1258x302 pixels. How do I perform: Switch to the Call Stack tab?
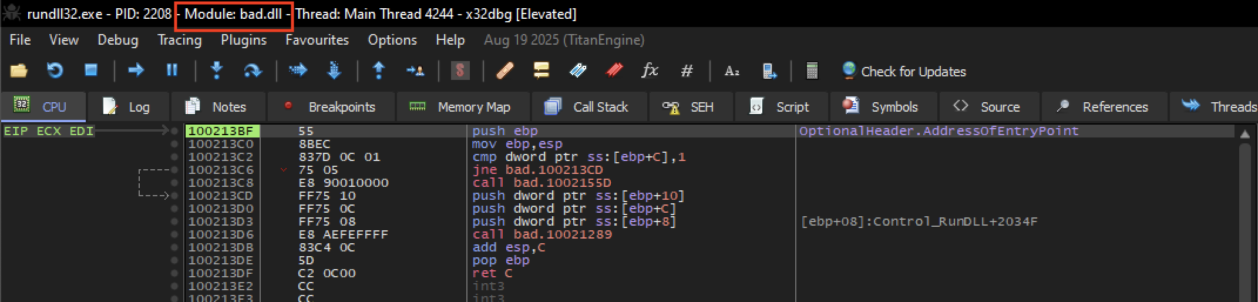[x=589, y=106]
